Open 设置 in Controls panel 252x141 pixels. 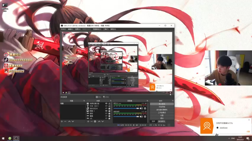(162, 115)
